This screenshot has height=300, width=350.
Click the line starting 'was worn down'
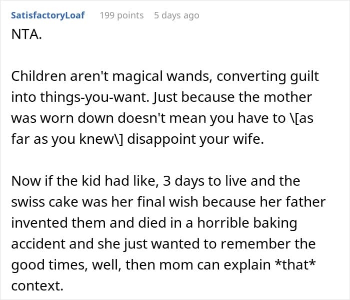(x=162, y=118)
